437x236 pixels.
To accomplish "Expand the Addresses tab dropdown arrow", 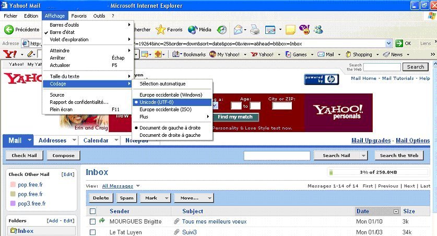I will click(x=74, y=140).
